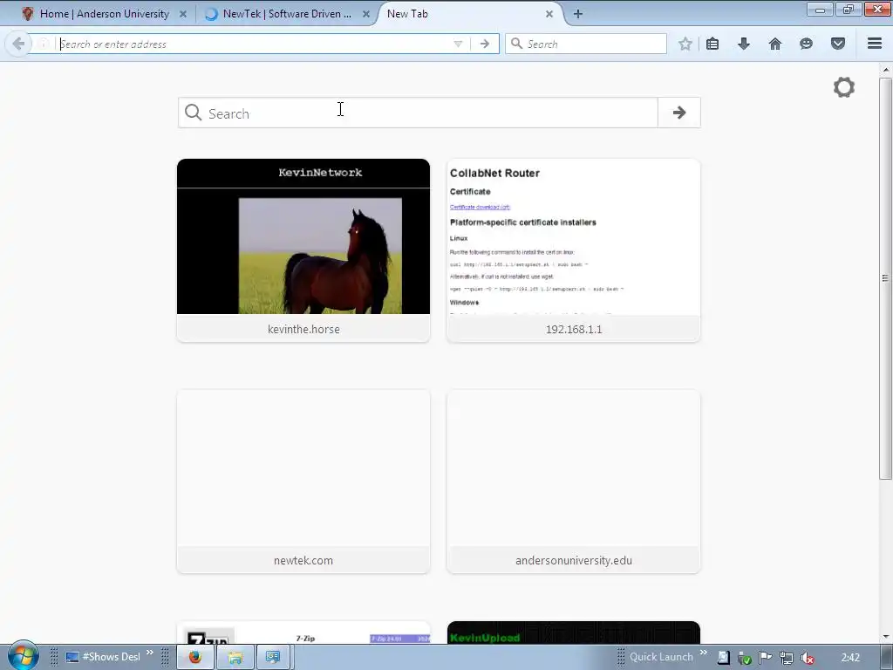The image size is (893, 670).
Task: Close the NewTek tab
Action: (366, 14)
